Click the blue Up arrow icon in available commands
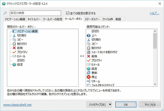Image resolution: width=164 pixels, height=111 pixels. (89, 36)
